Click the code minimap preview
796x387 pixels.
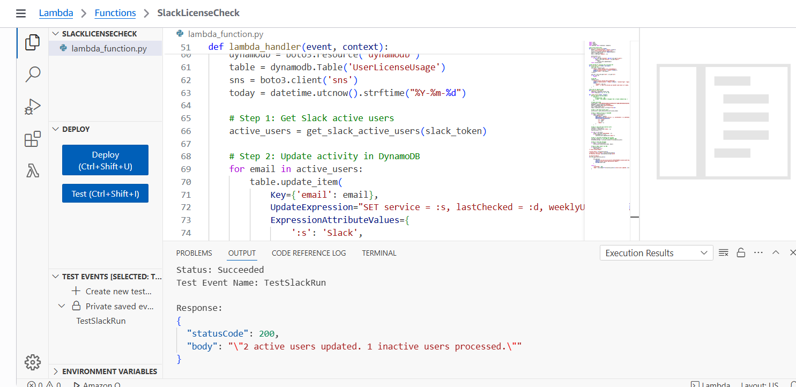click(x=608, y=105)
